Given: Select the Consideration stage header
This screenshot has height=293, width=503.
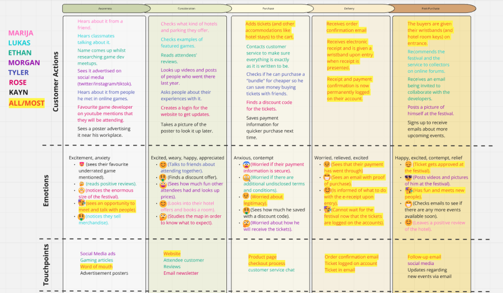Looking at the screenshot, I should pos(187,8).
